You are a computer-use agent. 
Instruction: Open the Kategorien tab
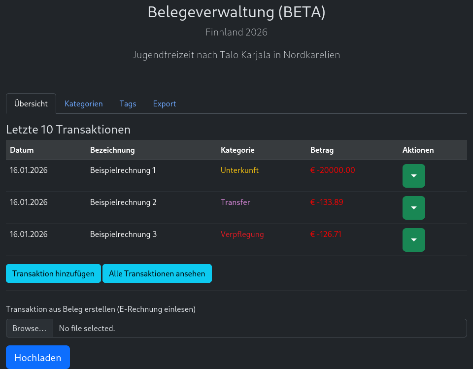(x=84, y=104)
